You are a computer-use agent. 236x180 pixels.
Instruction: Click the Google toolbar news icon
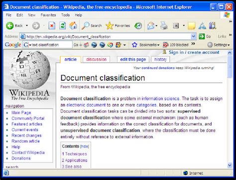(86, 45)
